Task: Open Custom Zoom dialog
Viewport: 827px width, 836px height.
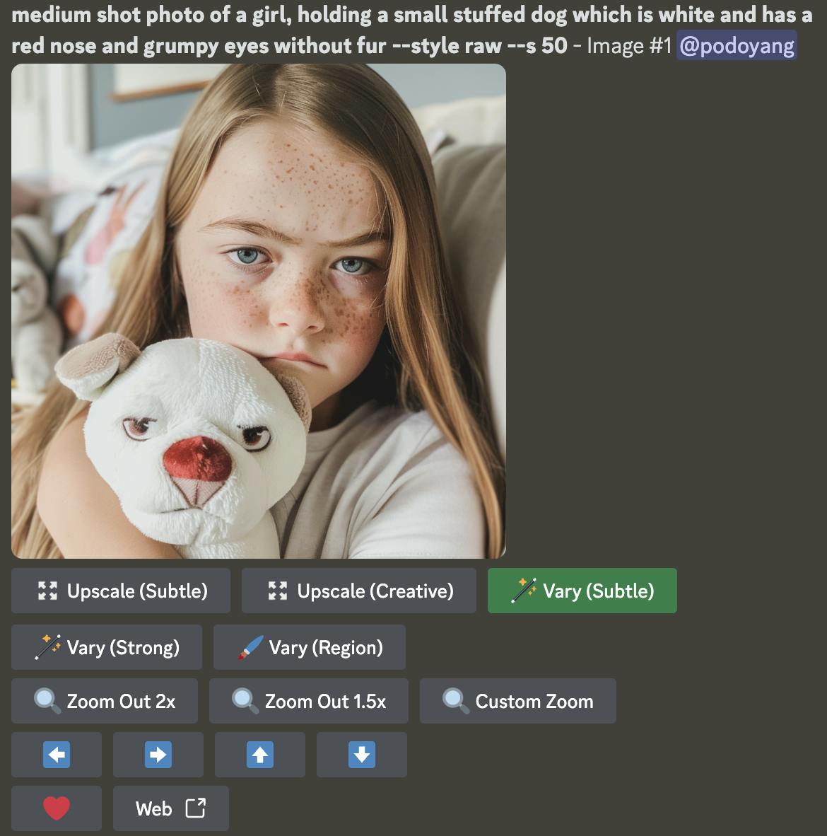Action: pyautogui.click(x=517, y=701)
